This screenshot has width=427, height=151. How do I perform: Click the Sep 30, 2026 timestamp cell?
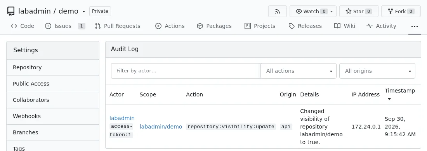coord(400,127)
